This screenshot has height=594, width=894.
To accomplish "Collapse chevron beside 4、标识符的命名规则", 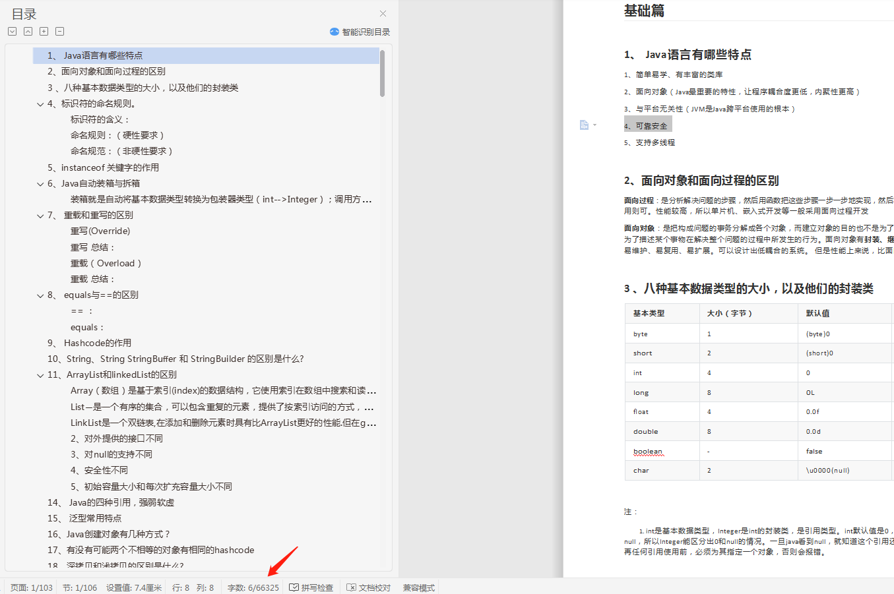I will click(40, 104).
